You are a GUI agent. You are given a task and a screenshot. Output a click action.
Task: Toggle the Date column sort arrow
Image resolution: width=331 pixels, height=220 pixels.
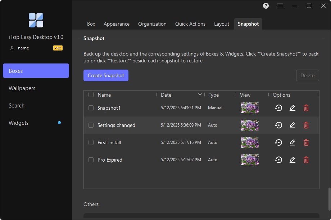(200, 94)
